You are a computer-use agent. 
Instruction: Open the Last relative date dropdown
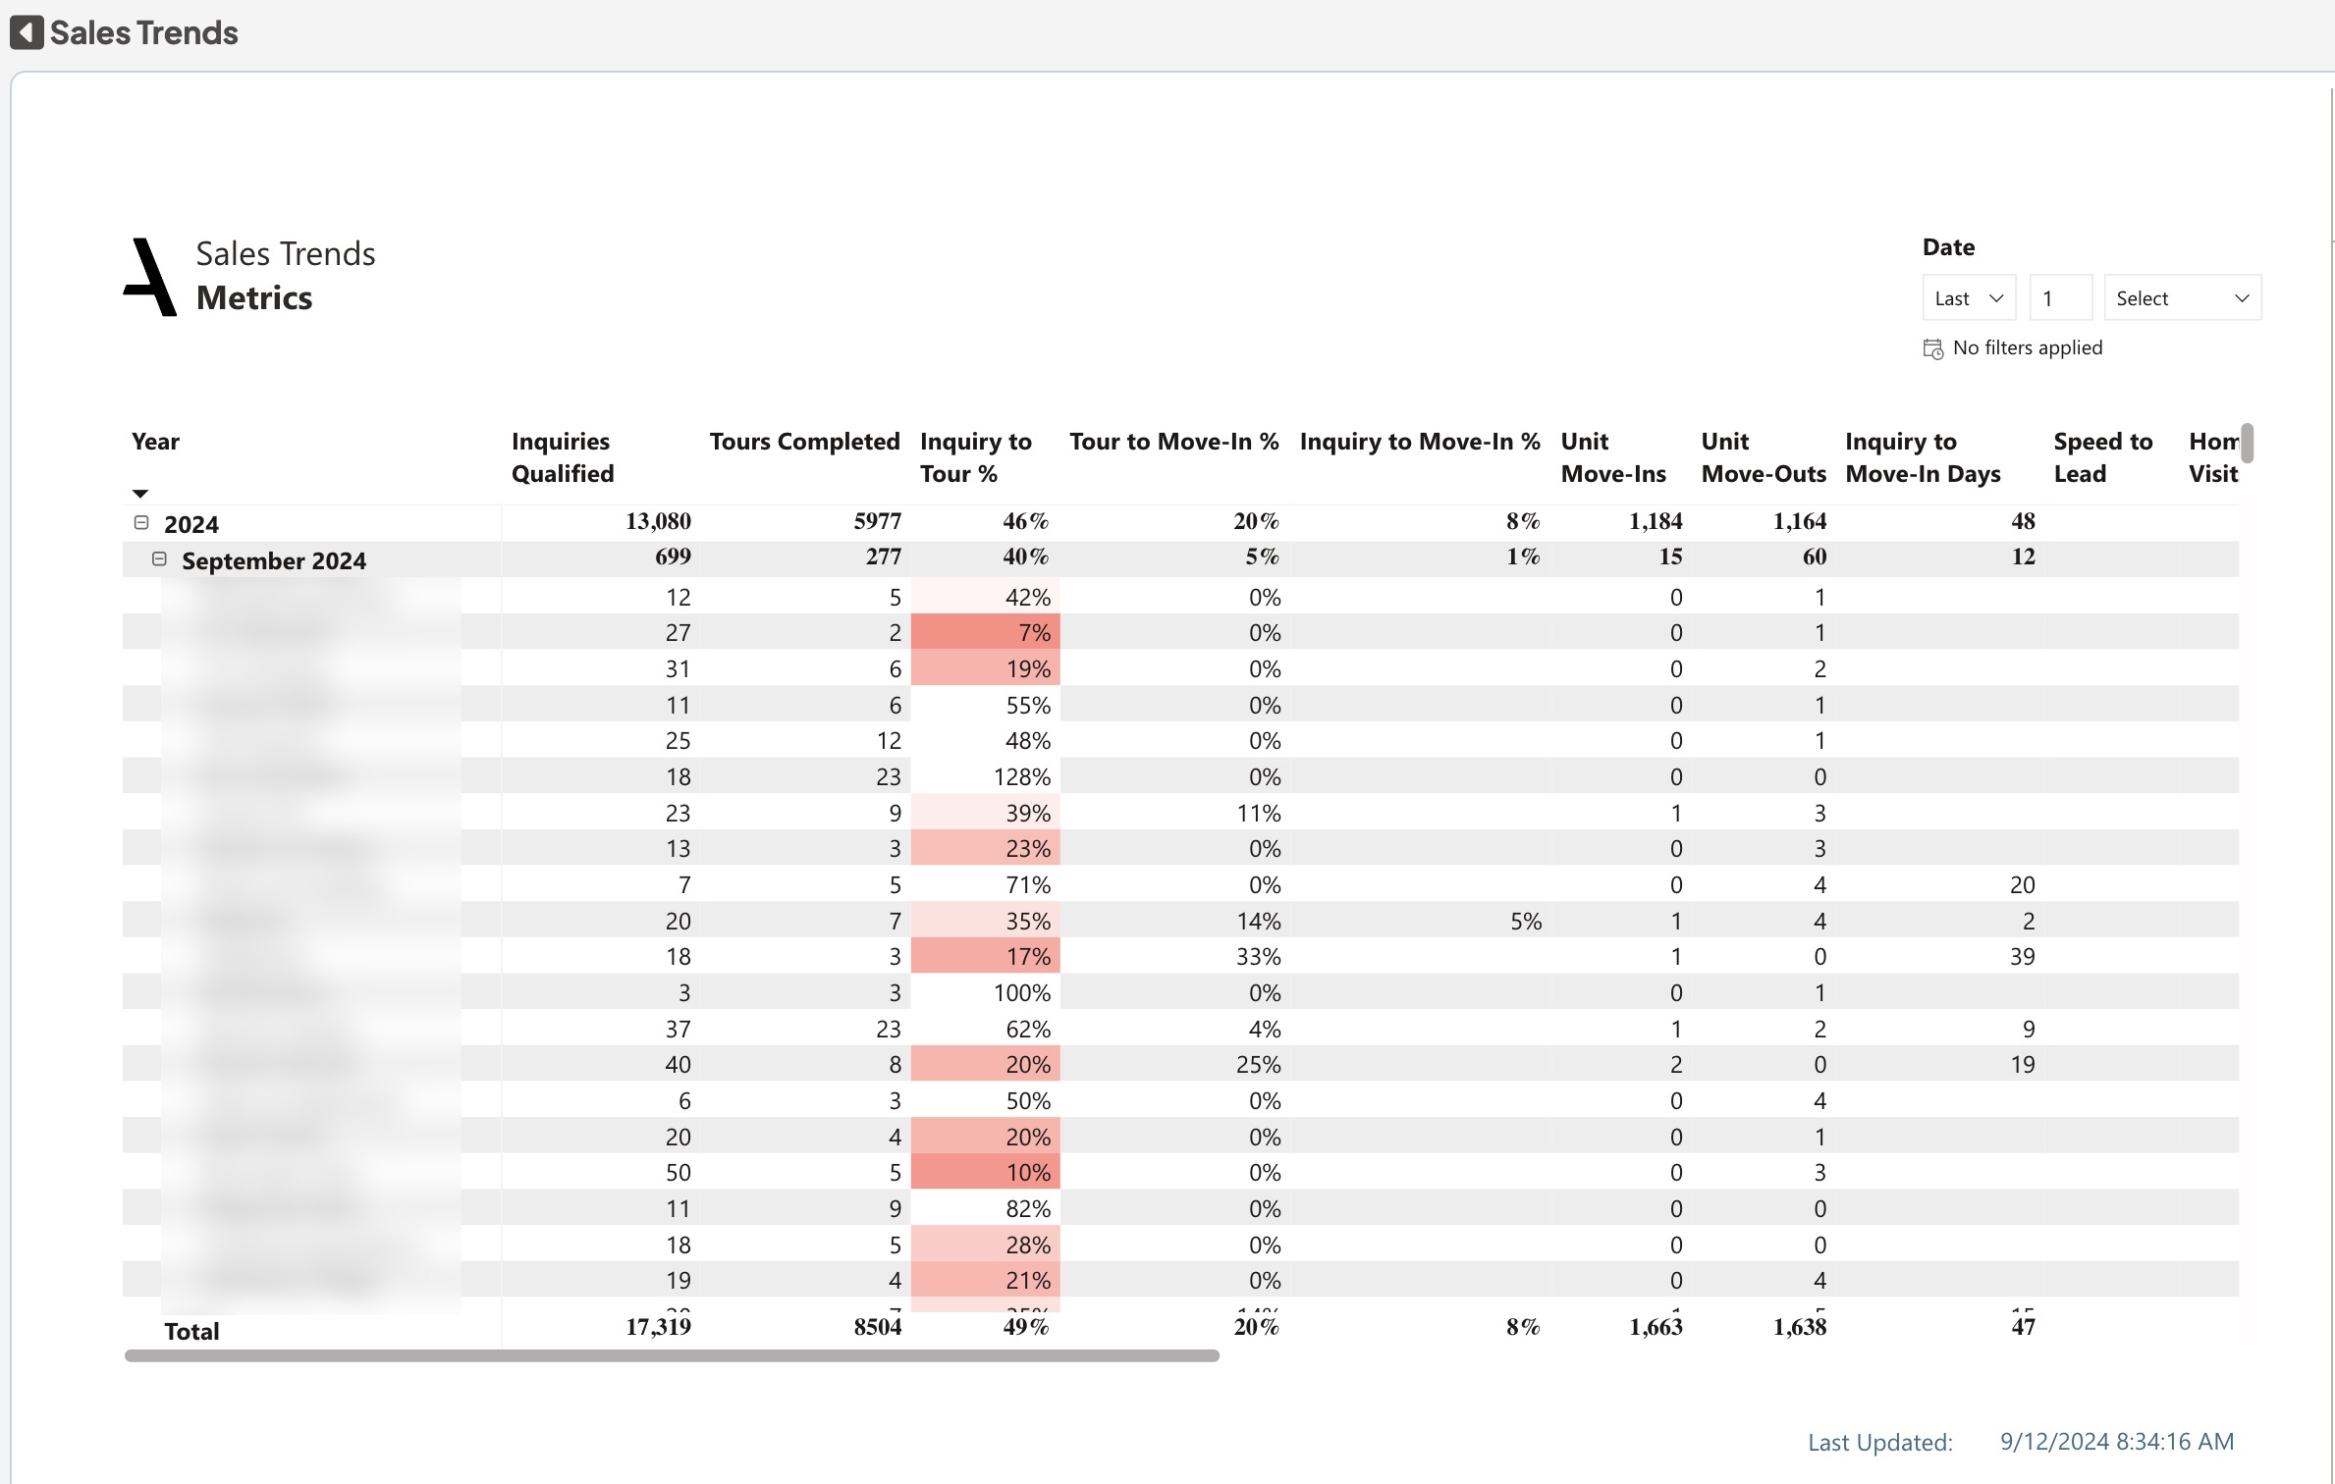tap(1968, 298)
